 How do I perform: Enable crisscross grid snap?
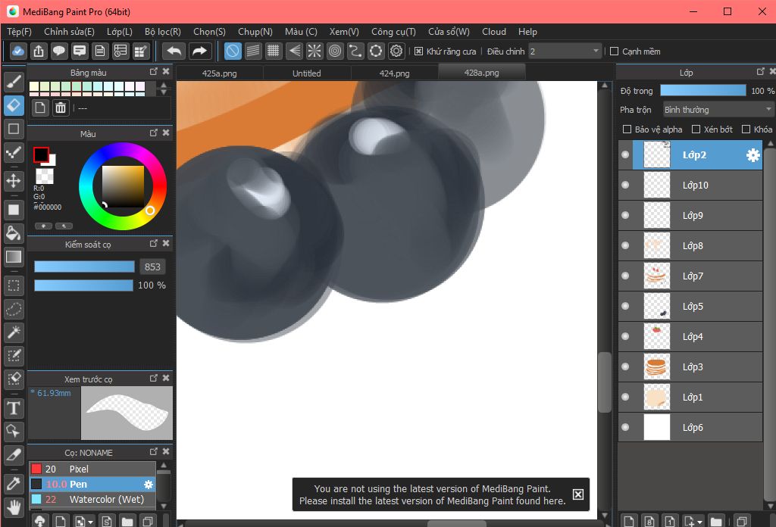273,51
